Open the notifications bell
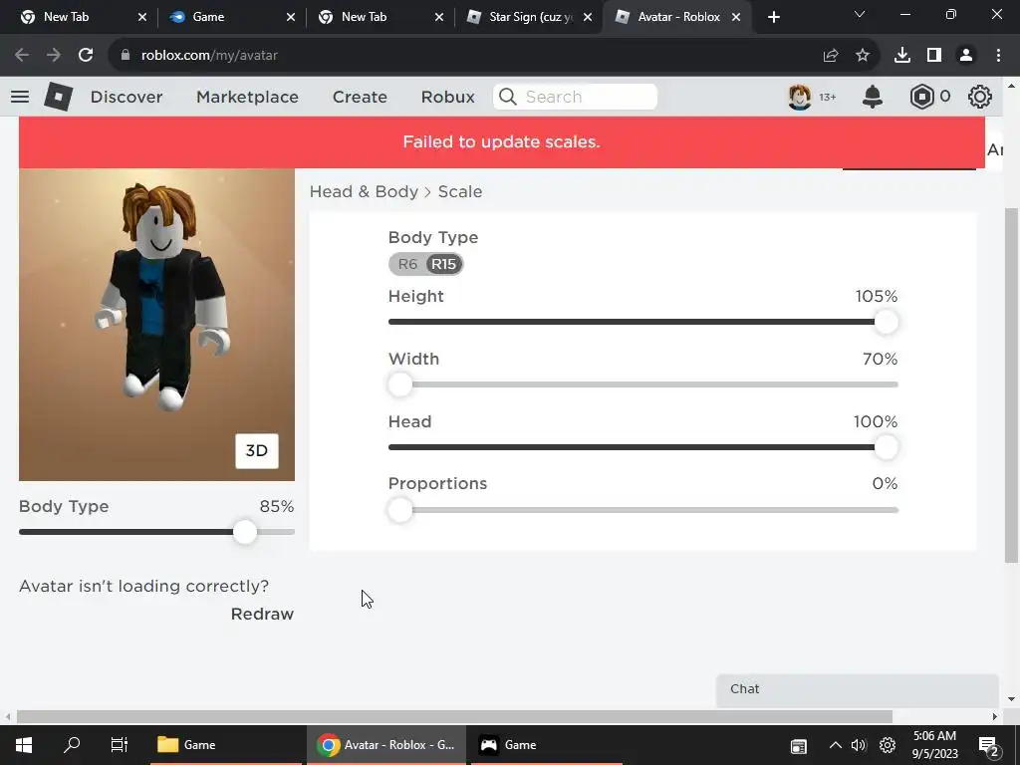The width and height of the screenshot is (1020, 765). coord(873,97)
